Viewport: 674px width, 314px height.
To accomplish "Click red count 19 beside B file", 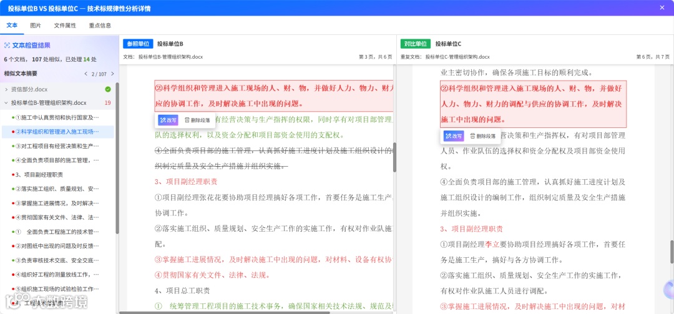I will pos(107,103).
